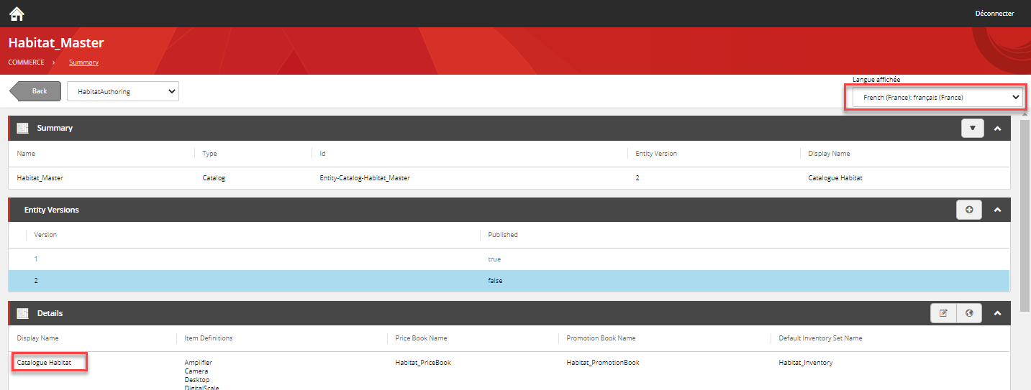The image size is (1031, 390).
Task: Open the Summary panel actions dropdown button
Action: [x=972, y=128]
